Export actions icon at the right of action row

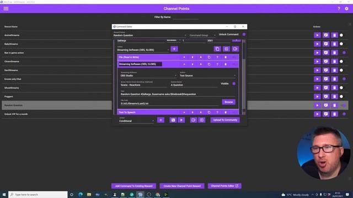(236, 49)
